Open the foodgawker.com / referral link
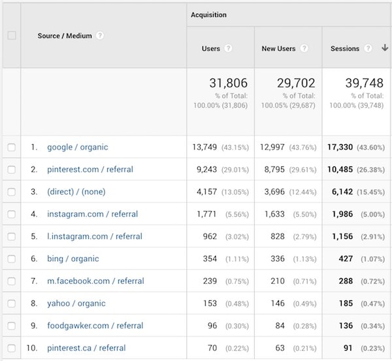The image size is (392, 361). click(95, 326)
